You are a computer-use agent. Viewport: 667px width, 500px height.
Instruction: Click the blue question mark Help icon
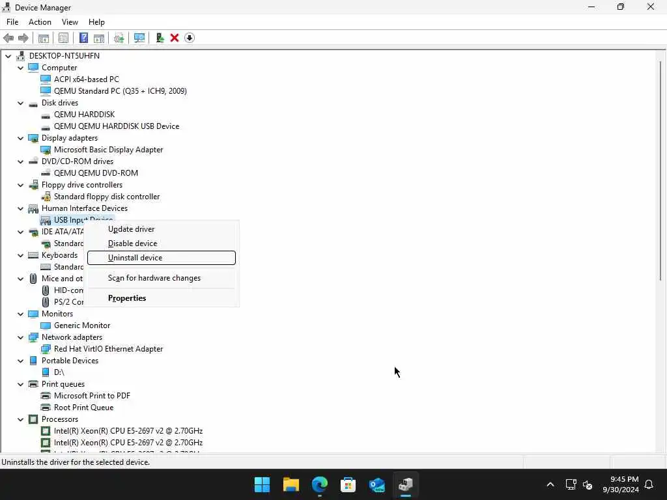tap(84, 38)
